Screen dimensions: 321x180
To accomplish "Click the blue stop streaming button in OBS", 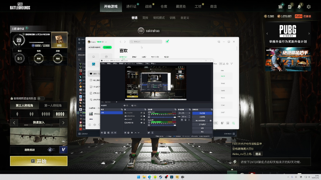I will pyautogui.click(x=202, y=113).
